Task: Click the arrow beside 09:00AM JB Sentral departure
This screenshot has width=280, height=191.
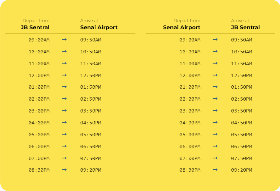Action: point(64,39)
